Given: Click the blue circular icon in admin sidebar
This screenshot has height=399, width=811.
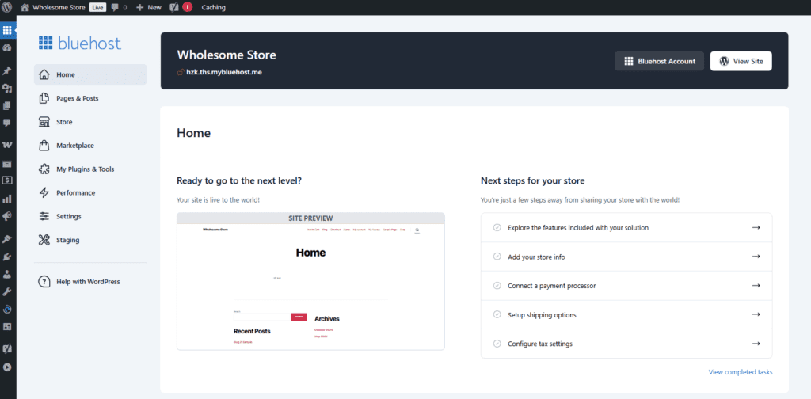Looking at the screenshot, I should pyautogui.click(x=7, y=310).
